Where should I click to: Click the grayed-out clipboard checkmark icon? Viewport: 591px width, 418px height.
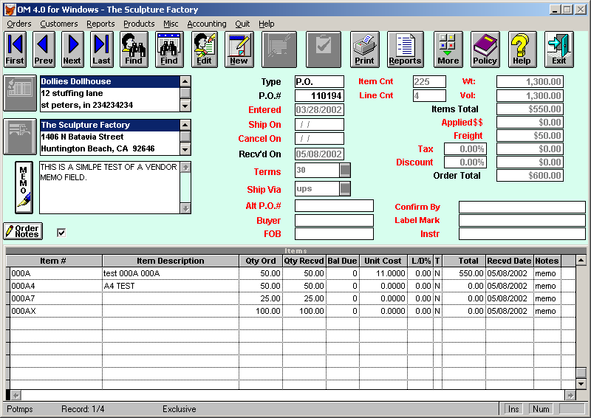[x=324, y=49]
